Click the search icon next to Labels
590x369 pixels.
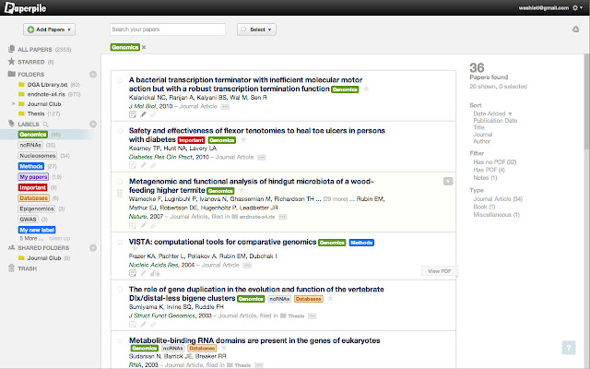point(45,124)
